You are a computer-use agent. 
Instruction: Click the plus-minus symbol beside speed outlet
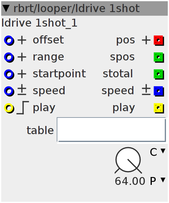(x=146, y=90)
